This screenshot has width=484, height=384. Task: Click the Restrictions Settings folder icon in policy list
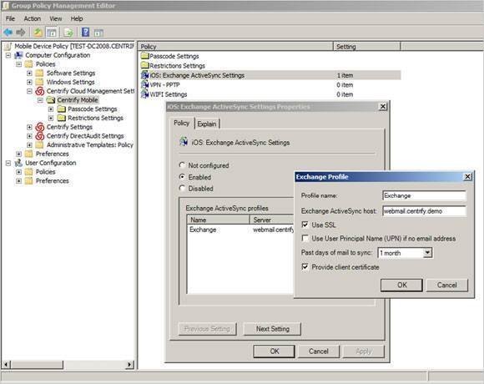[x=144, y=65]
